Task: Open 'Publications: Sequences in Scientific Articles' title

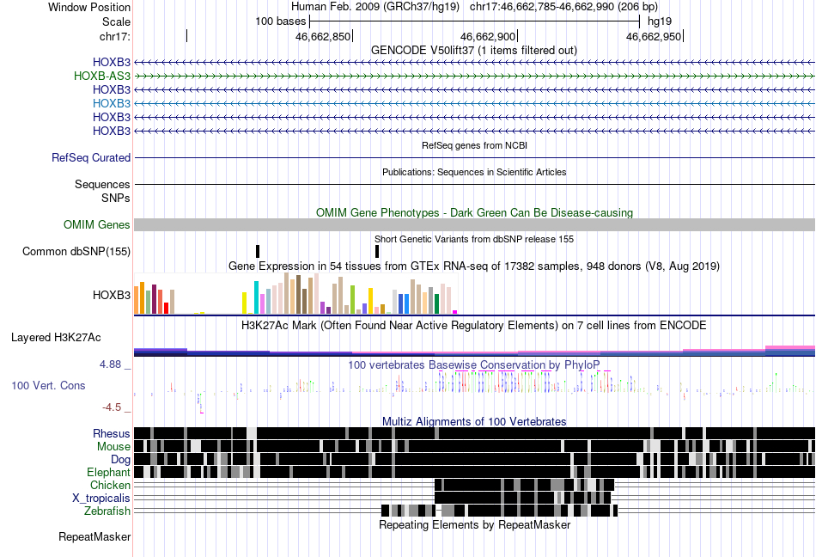Action: [x=474, y=172]
